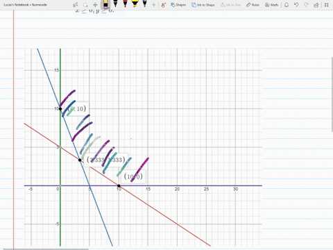Open the Math assistant

point(271,5)
